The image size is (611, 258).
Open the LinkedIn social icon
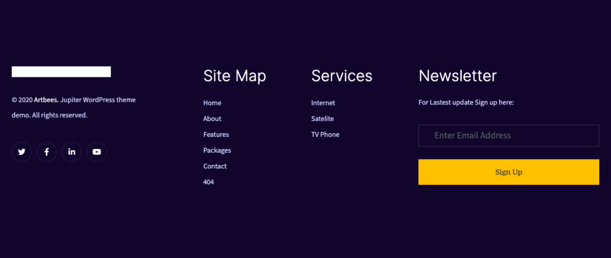point(72,152)
